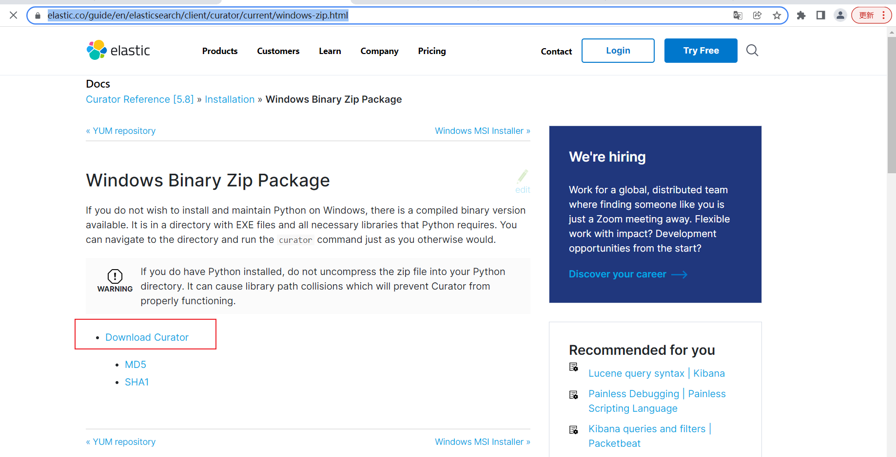Click the lock site info icon

pos(38,16)
